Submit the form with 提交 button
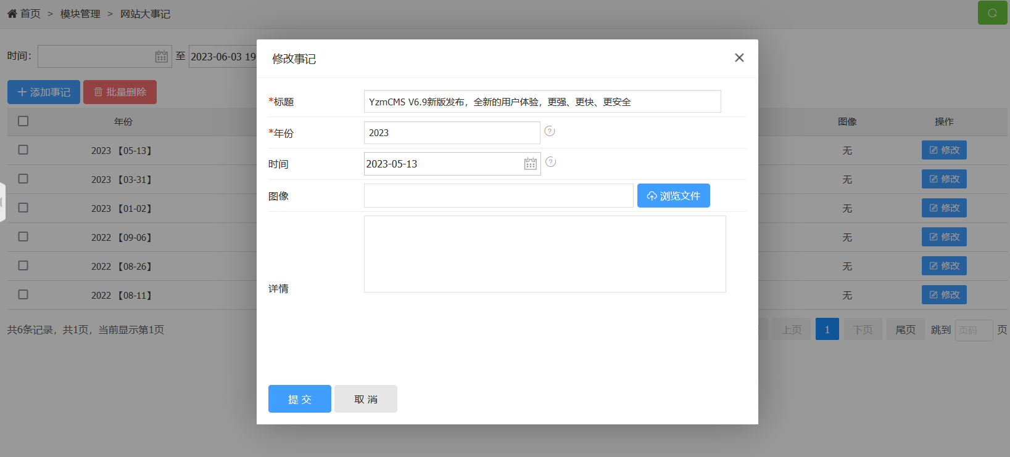The height and width of the screenshot is (457, 1010). (300, 399)
